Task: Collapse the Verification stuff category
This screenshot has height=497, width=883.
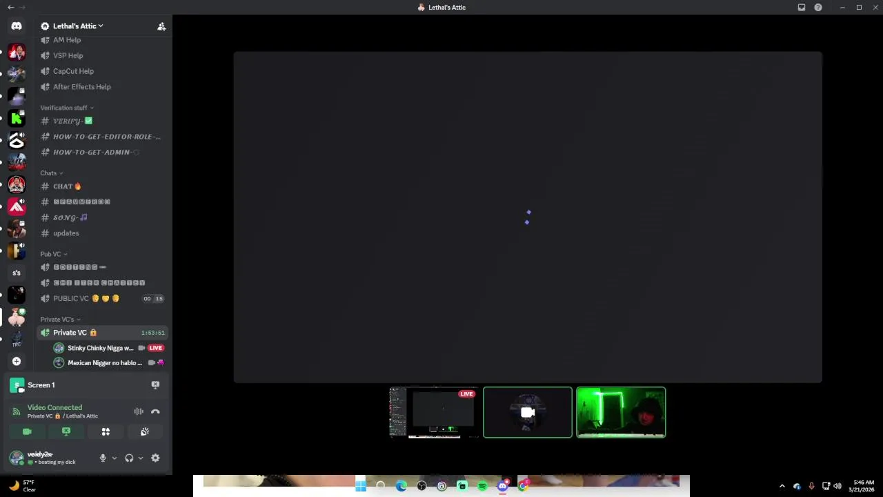Action: [x=67, y=108]
